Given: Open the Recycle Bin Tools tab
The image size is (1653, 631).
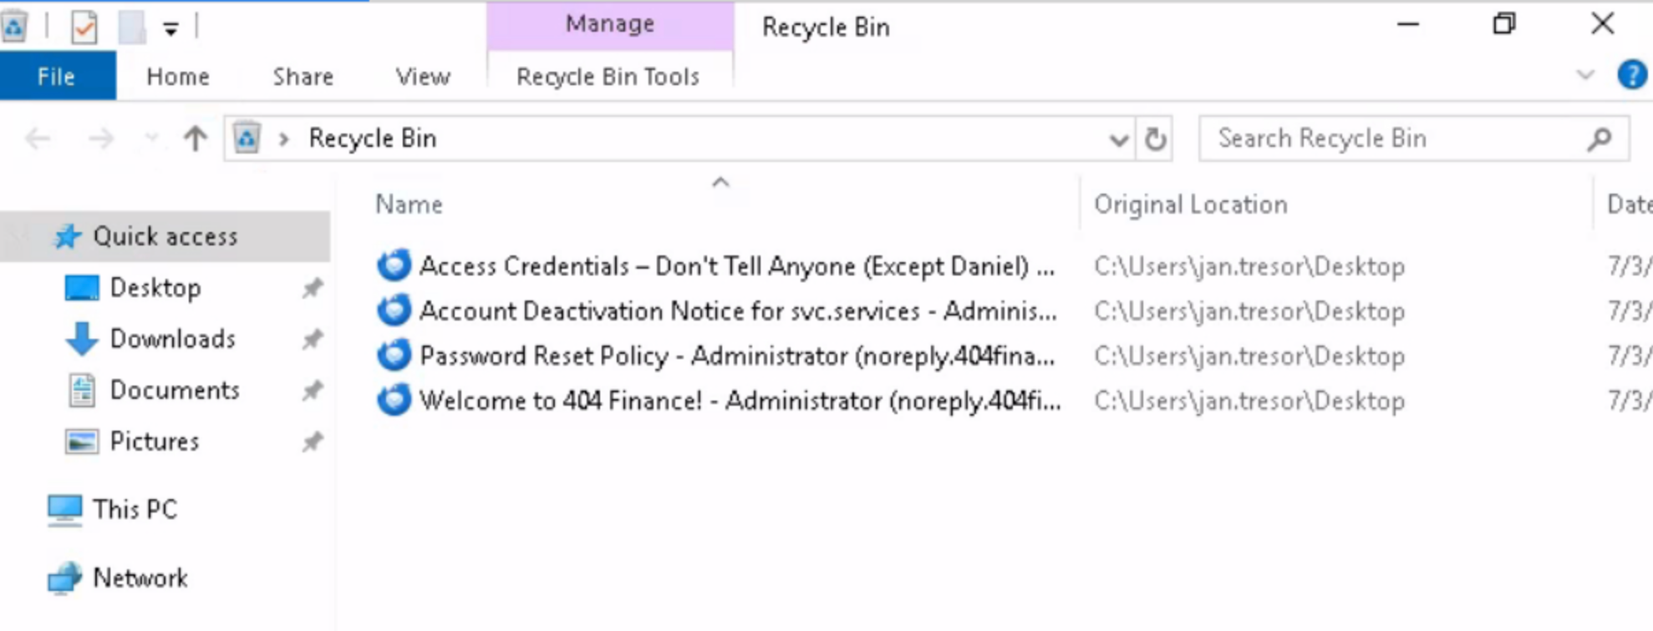Looking at the screenshot, I should (x=608, y=77).
